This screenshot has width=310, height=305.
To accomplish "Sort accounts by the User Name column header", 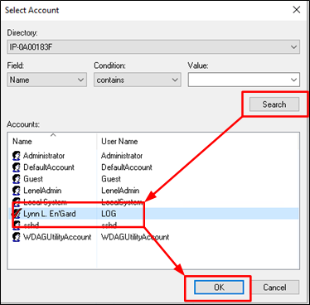I will 119,141.
